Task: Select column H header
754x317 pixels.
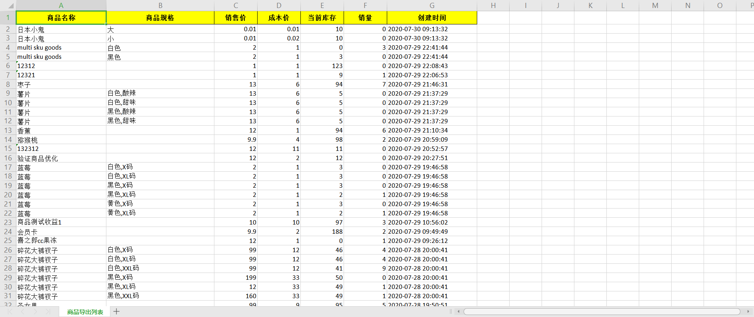Action: pyautogui.click(x=493, y=6)
